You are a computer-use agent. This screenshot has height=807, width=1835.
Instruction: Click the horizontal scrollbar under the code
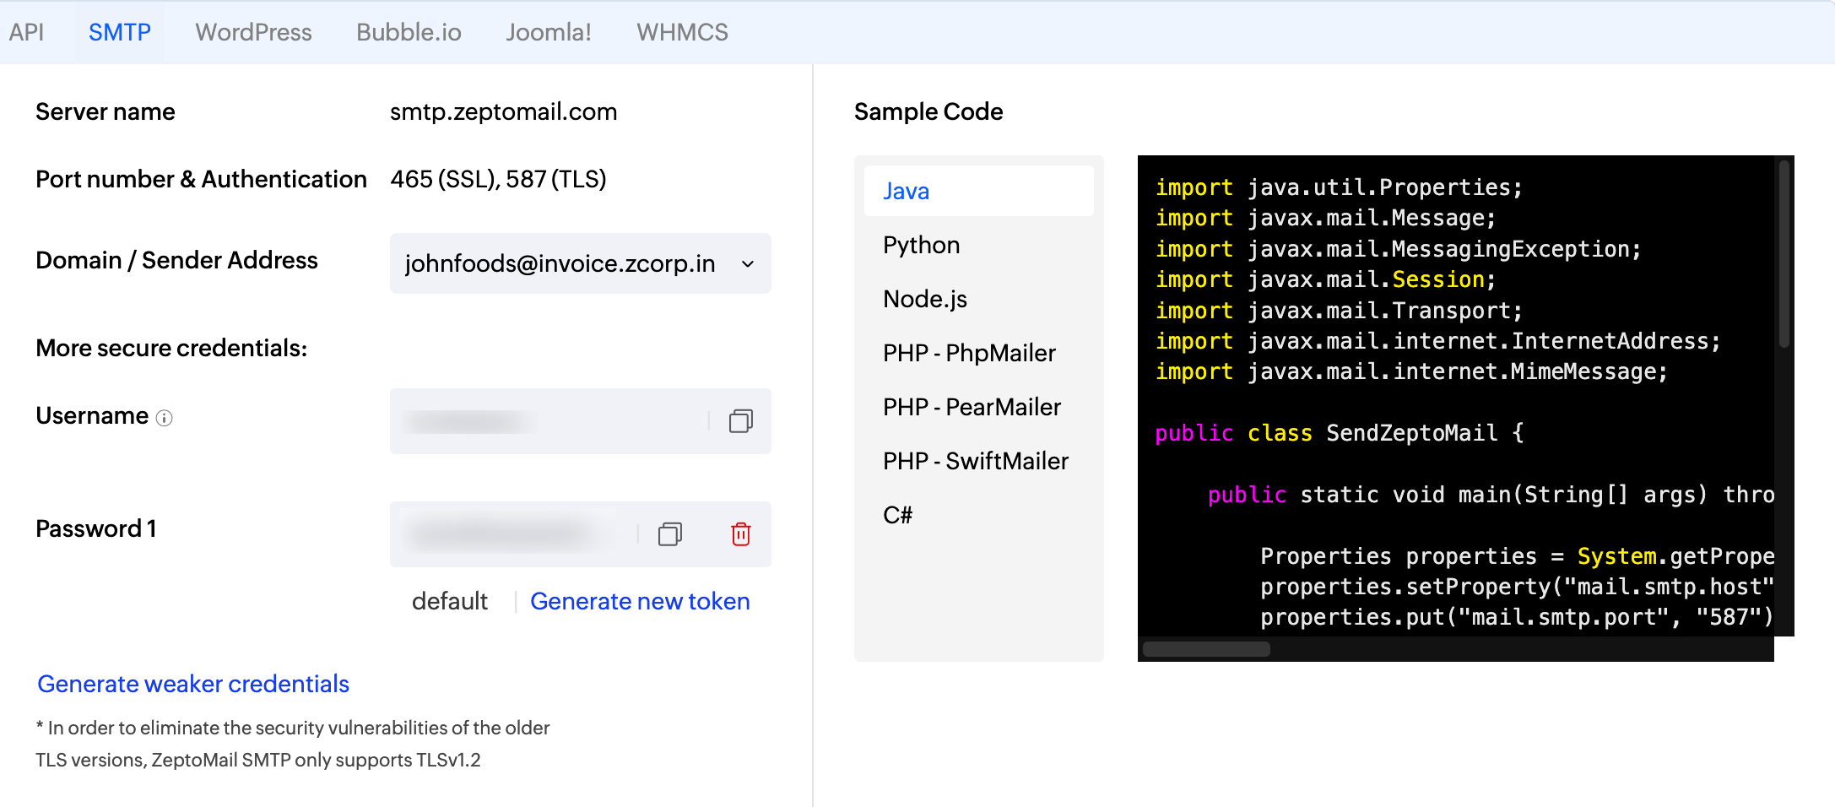coord(1206,649)
